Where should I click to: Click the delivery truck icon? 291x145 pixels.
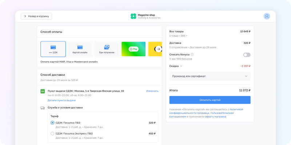pos(43,108)
